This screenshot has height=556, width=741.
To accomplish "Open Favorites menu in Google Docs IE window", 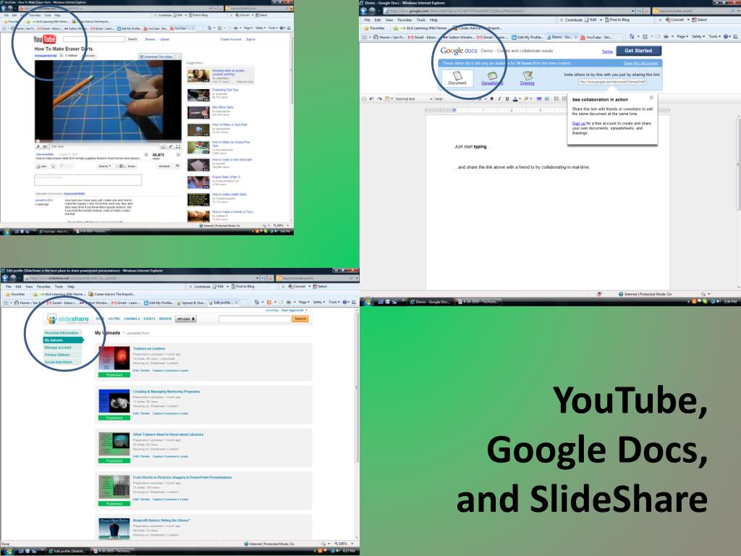I will click(x=405, y=20).
